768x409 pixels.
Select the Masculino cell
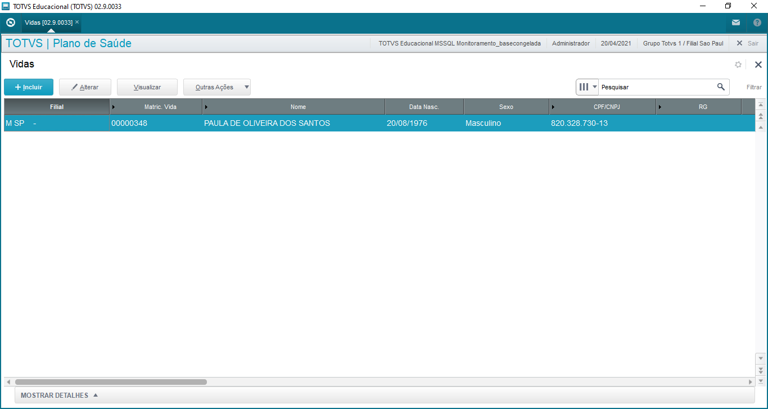pyautogui.click(x=506, y=123)
